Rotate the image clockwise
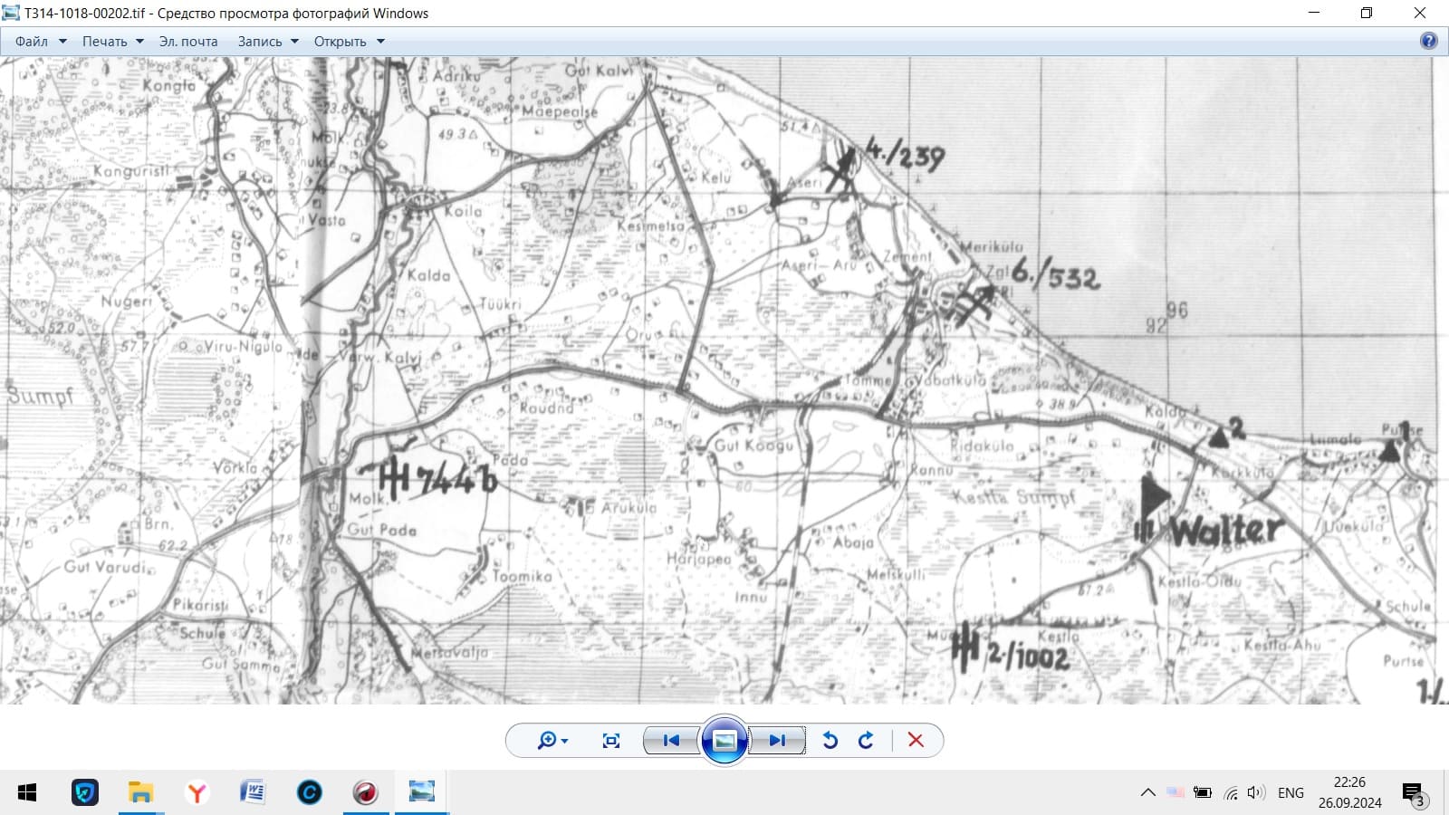Viewport: 1449px width, 815px height. pyautogui.click(x=866, y=741)
